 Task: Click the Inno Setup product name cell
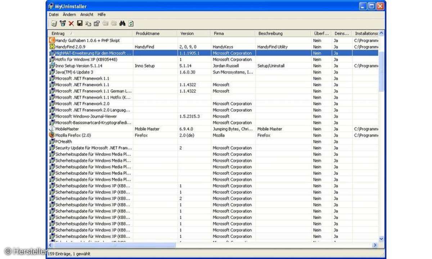[x=144, y=66]
